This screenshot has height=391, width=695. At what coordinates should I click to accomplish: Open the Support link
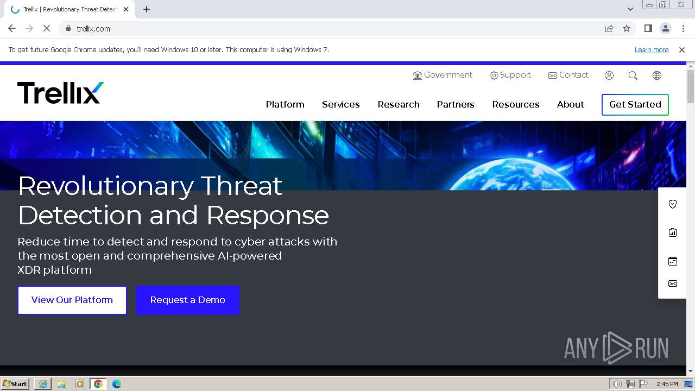click(x=510, y=75)
